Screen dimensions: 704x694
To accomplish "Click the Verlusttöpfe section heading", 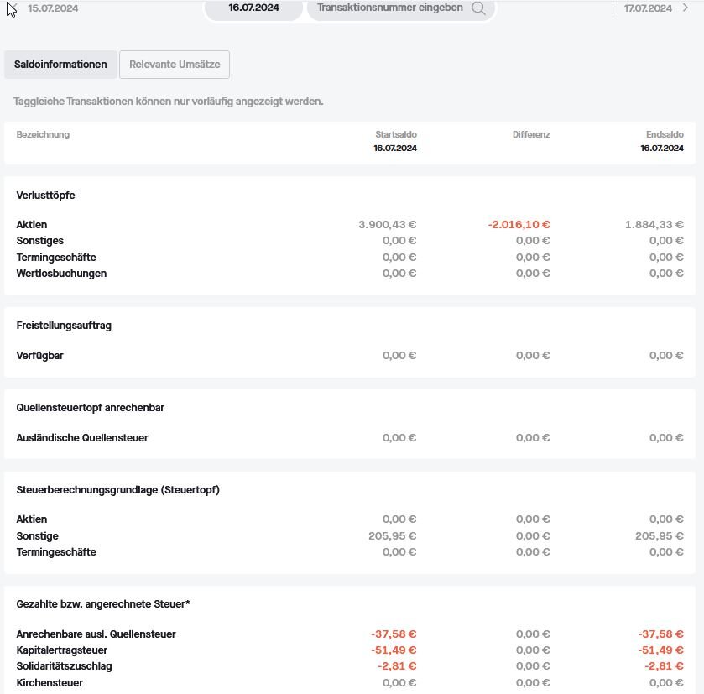I will point(45,196).
